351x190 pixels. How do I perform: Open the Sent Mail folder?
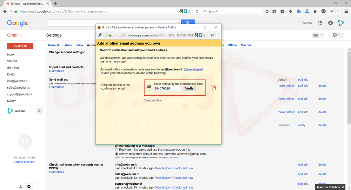click(13, 68)
